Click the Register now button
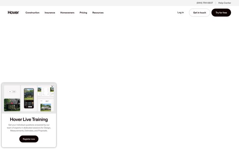Viewport: 239px width, 149px height. pyautogui.click(x=29, y=139)
